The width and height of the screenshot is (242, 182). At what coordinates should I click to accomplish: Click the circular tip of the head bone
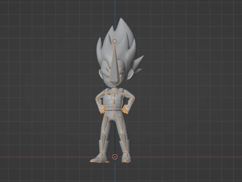(x=114, y=41)
